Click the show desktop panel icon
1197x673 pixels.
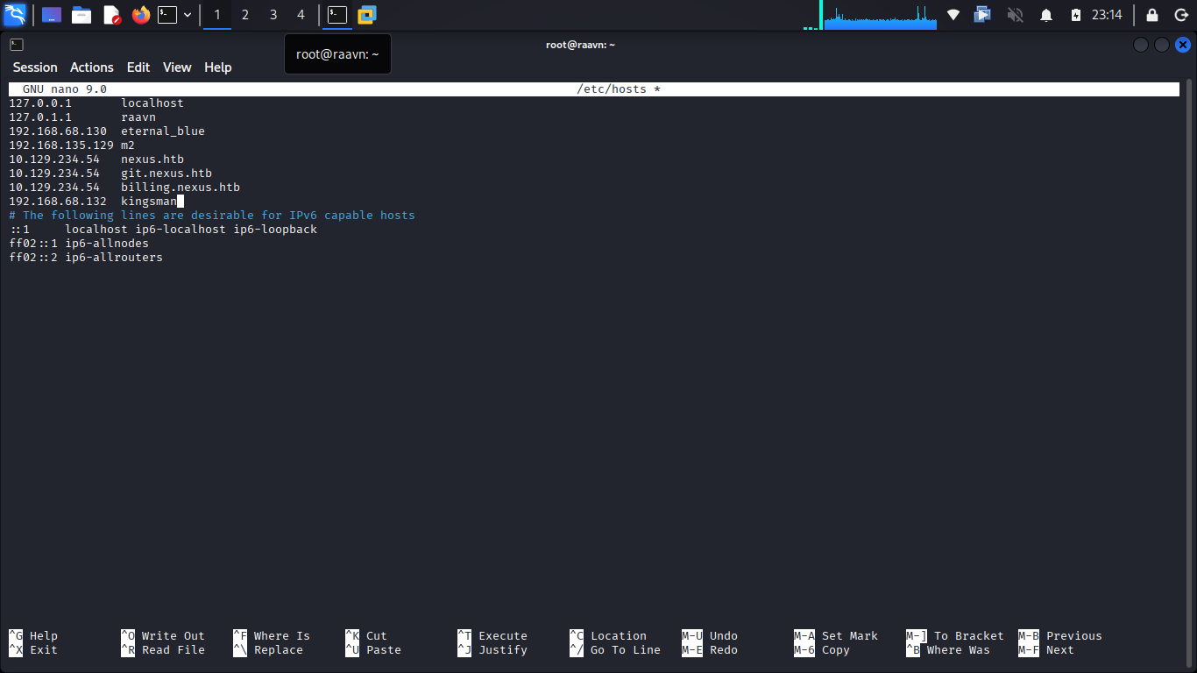(52, 15)
